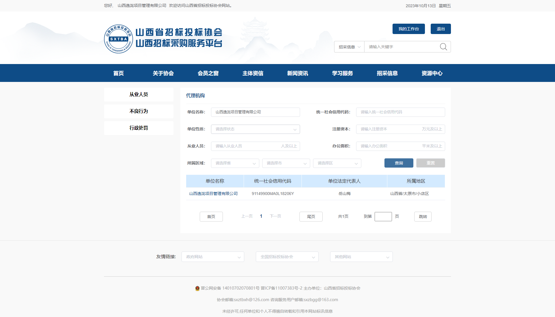Open the 请选择区 district dropdown
The height and width of the screenshot is (317, 555).
337,163
